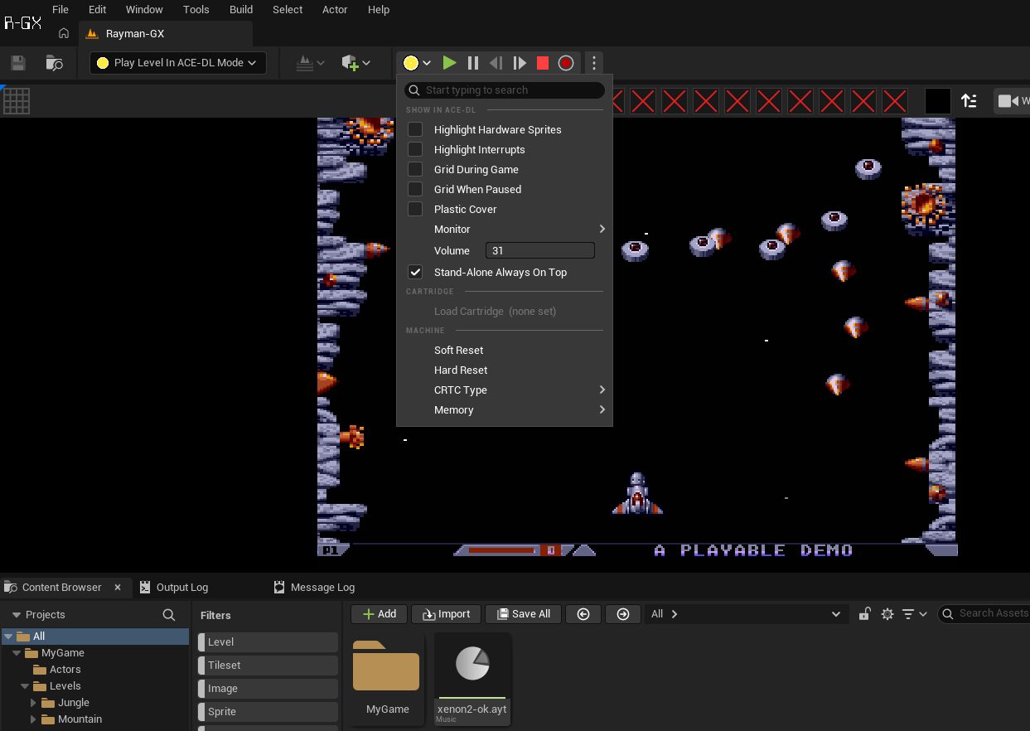This screenshot has height=731, width=1030.
Task: Check the Grid During Game option
Action: pos(415,169)
